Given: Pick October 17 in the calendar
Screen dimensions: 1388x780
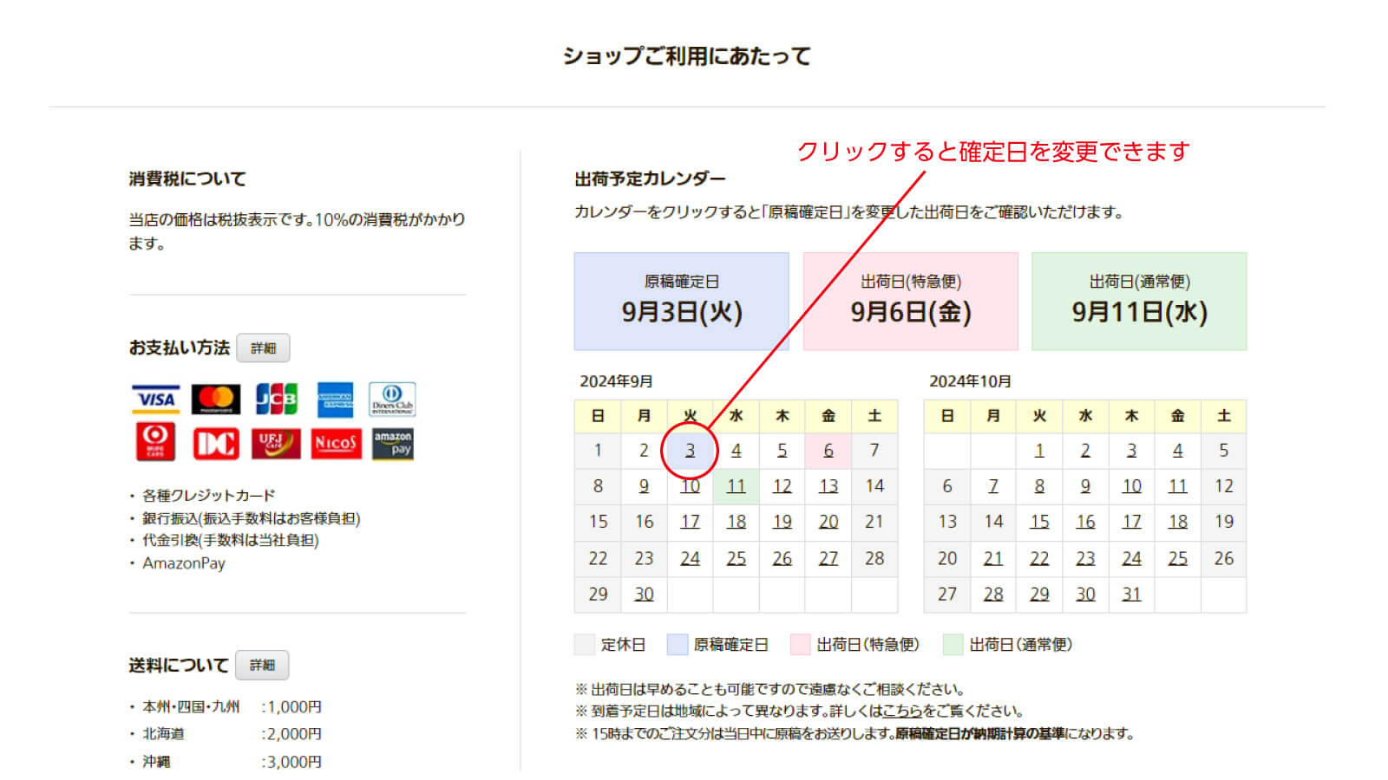Looking at the screenshot, I should [1131, 522].
